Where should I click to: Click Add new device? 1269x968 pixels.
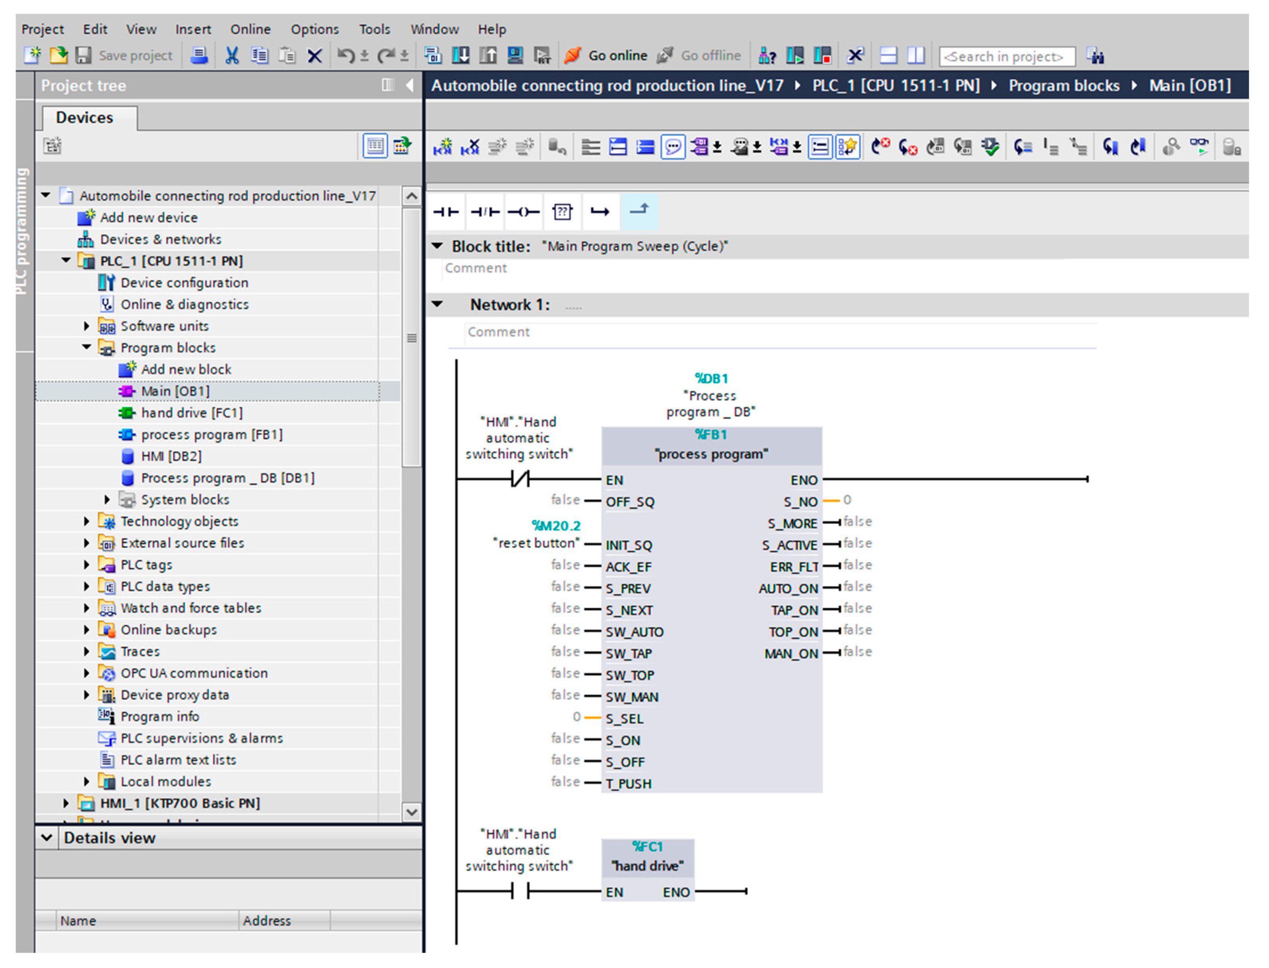tap(148, 218)
